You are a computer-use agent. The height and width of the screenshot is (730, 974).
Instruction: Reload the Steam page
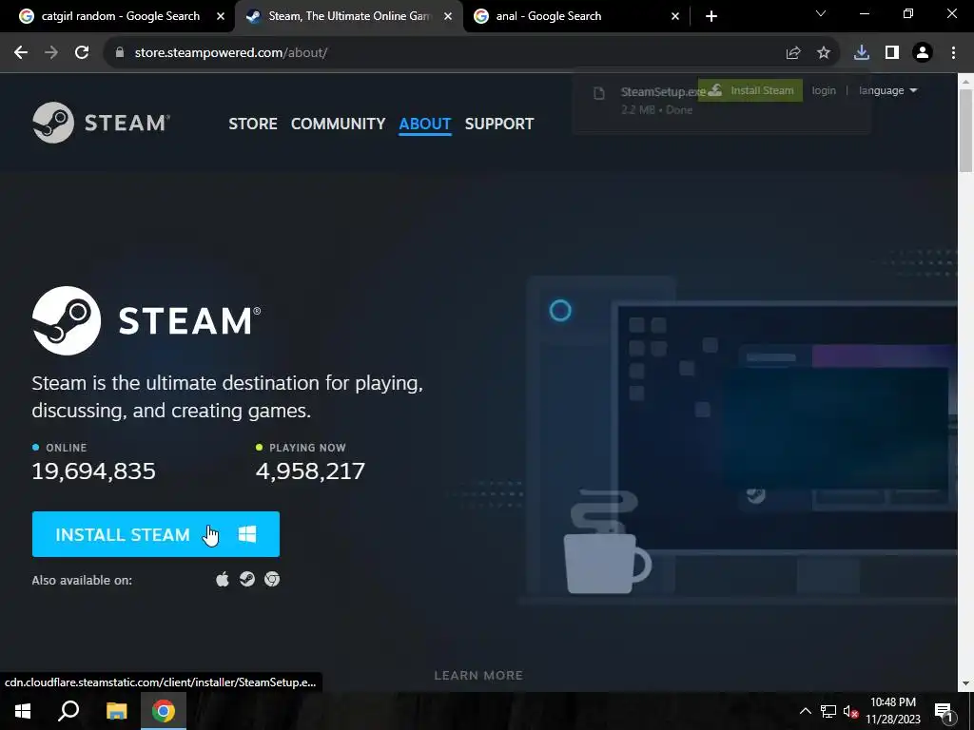(82, 53)
